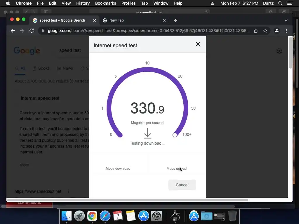Switch to the New Tab tab
Screen dimensions: 299x224
click(x=133, y=20)
